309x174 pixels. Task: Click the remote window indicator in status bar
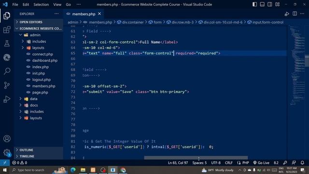click(5, 163)
